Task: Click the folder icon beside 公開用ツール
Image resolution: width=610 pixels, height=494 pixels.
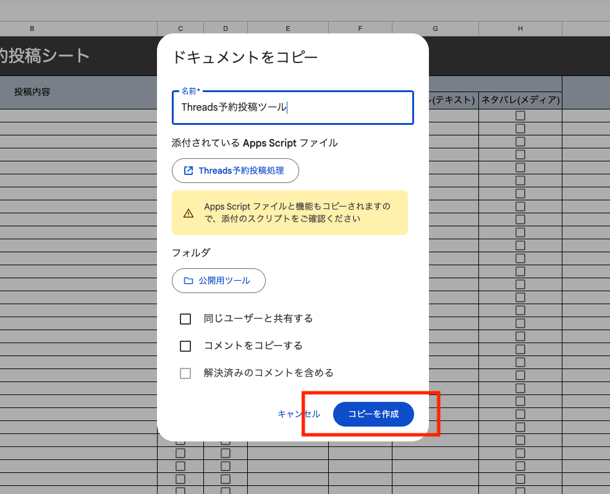Action: (x=189, y=281)
